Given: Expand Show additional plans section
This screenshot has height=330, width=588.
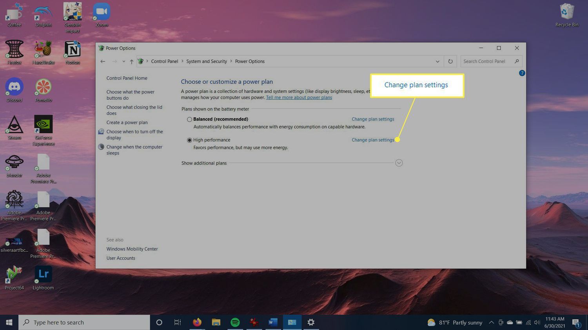Looking at the screenshot, I should [x=399, y=163].
